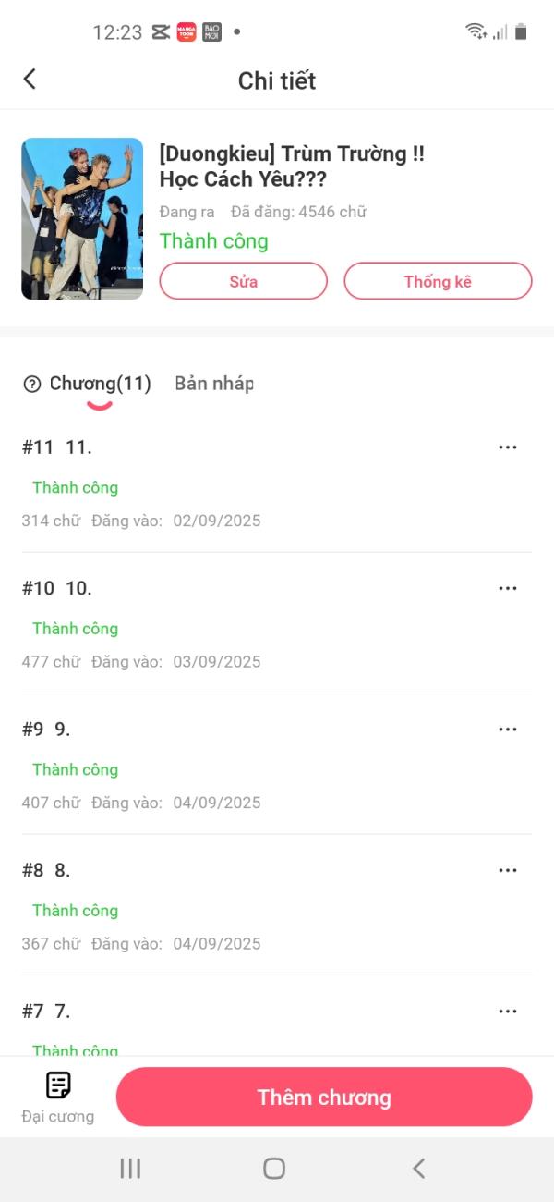The height and width of the screenshot is (1202, 554).
Task: Switch to the Bản nháp tab
Action: [x=214, y=384]
